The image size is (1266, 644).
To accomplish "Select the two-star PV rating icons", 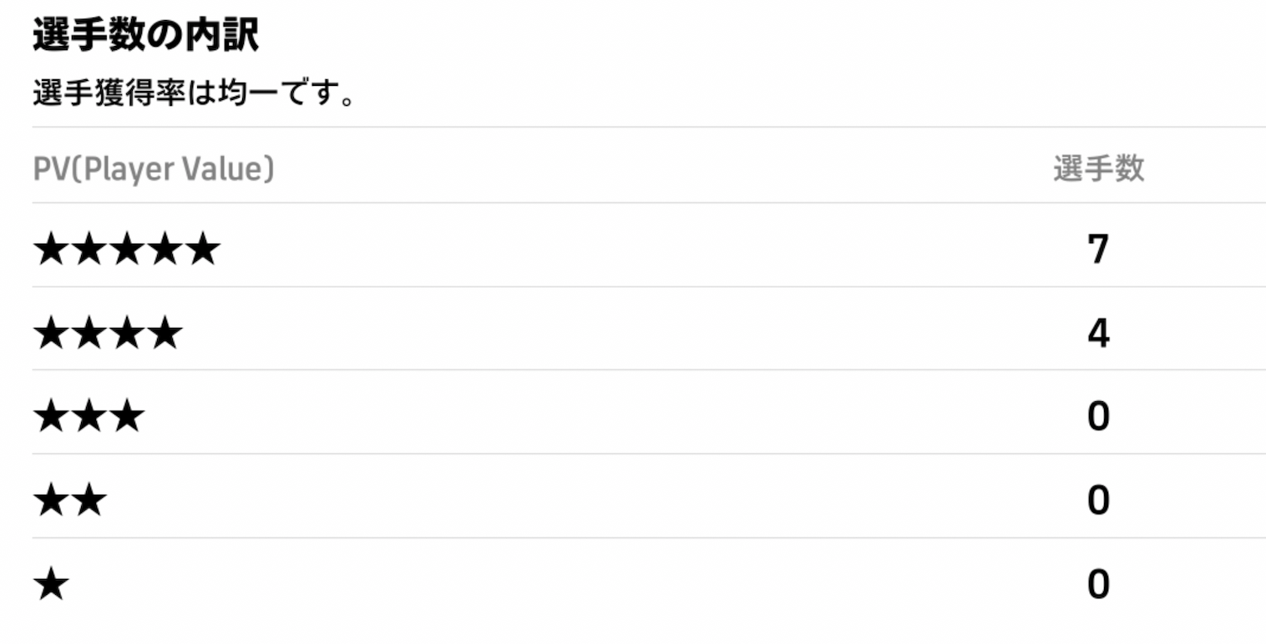I will click(x=70, y=501).
